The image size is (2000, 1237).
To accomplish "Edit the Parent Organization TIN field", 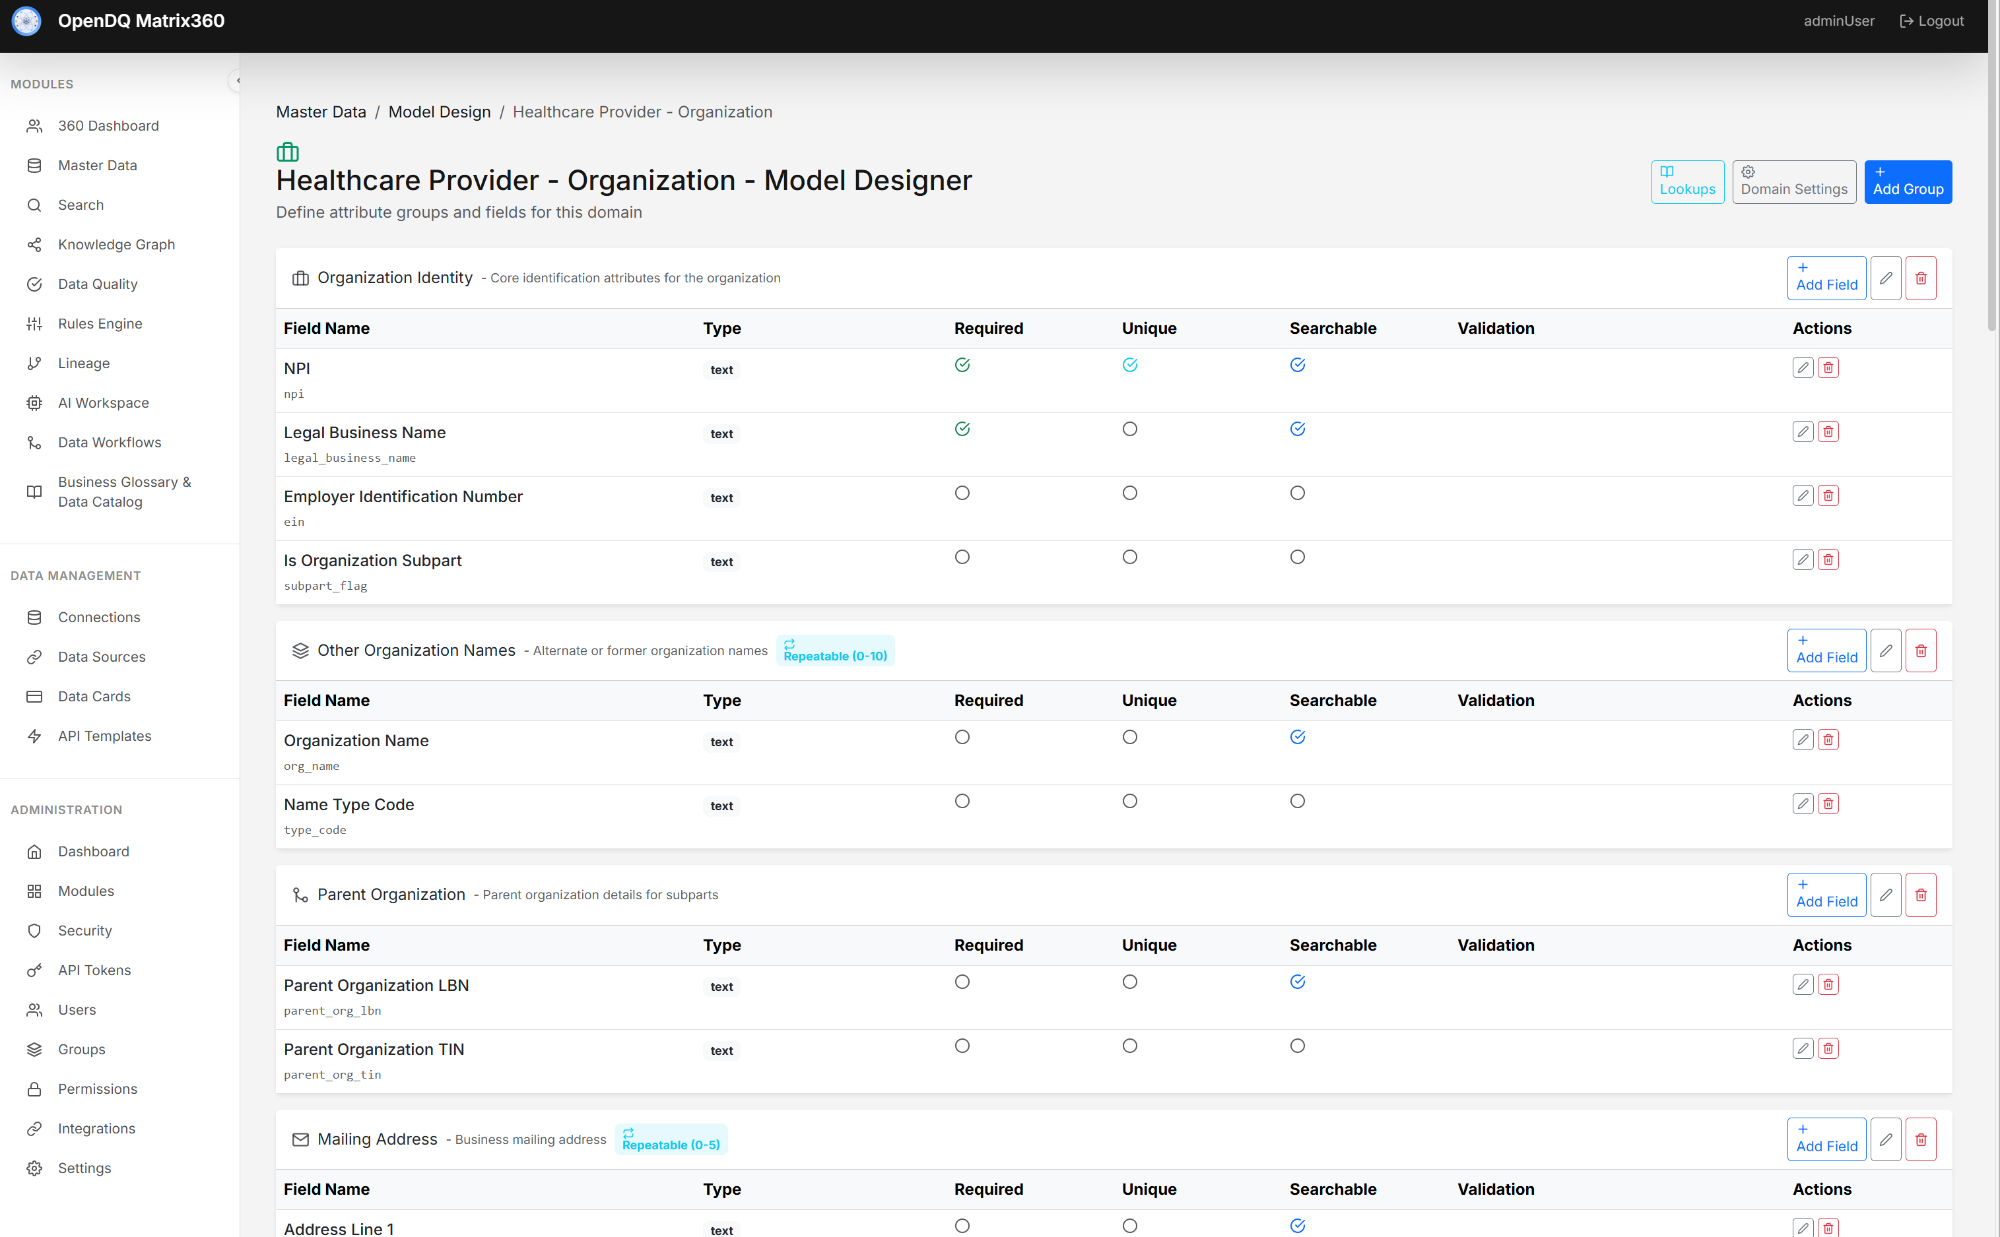I will click(1803, 1048).
